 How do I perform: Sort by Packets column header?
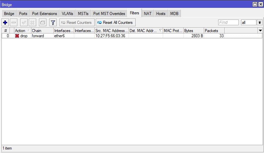(214, 31)
